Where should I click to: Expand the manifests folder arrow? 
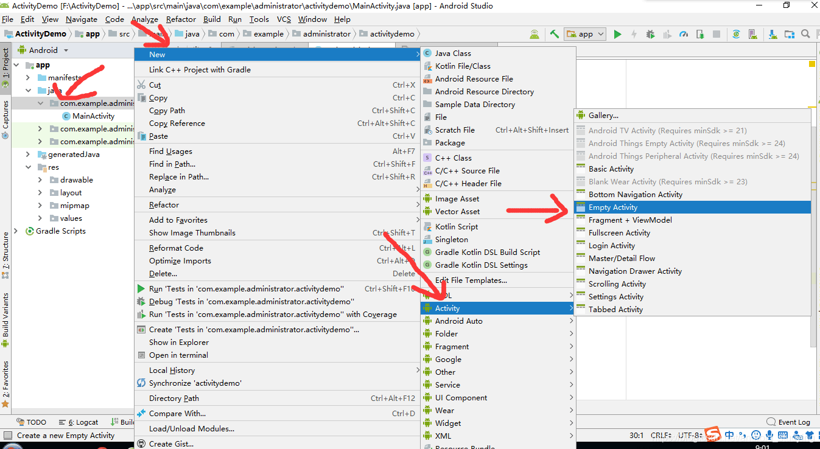point(28,78)
